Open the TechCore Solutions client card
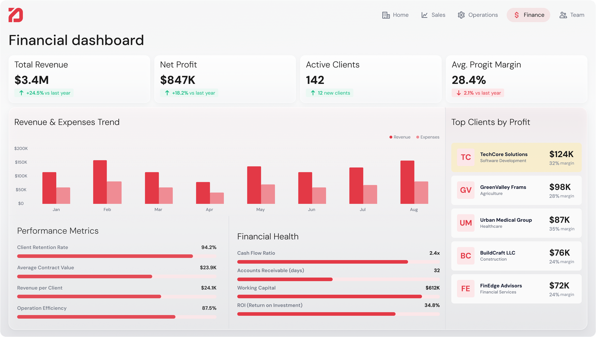Screen dimensions: 596x337 517,157
